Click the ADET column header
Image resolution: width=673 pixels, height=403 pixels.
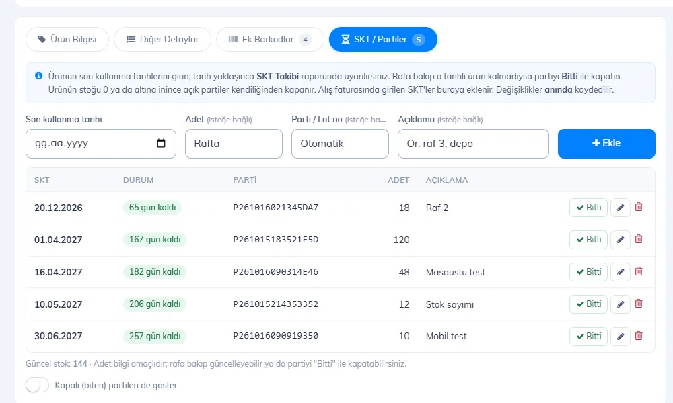398,180
